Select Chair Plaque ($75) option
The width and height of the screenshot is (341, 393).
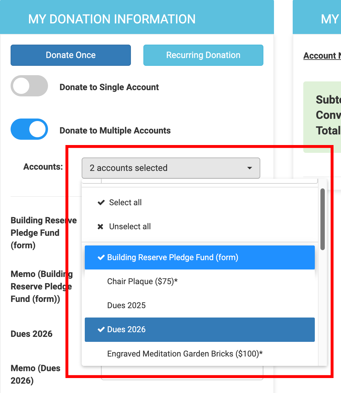(142, 281)
